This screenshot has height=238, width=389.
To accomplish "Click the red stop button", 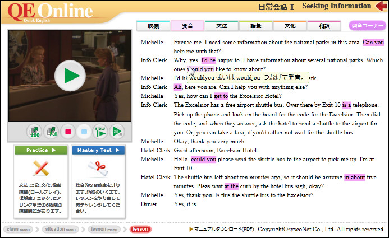I will 68,132.
